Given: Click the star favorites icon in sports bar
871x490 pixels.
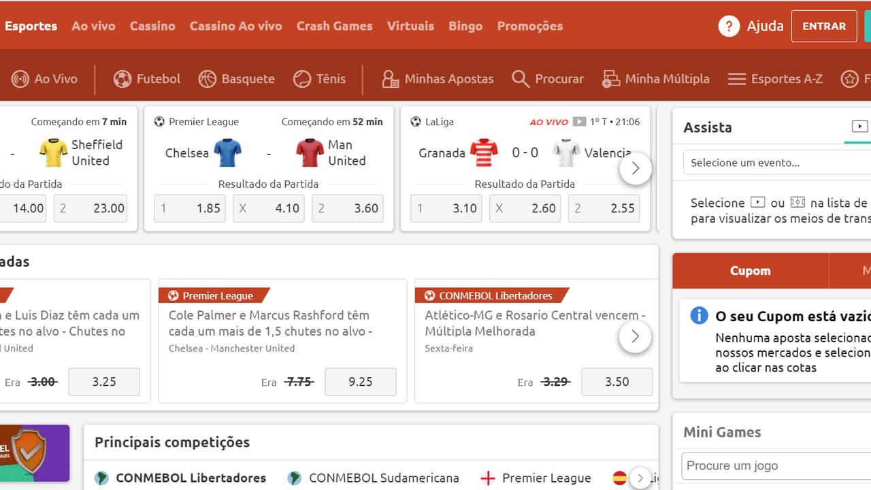Looking at the screenshot, I should (x=850, y=79).
